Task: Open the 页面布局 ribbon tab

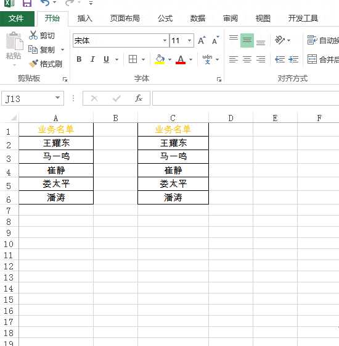Action: (x=125, y=19)
